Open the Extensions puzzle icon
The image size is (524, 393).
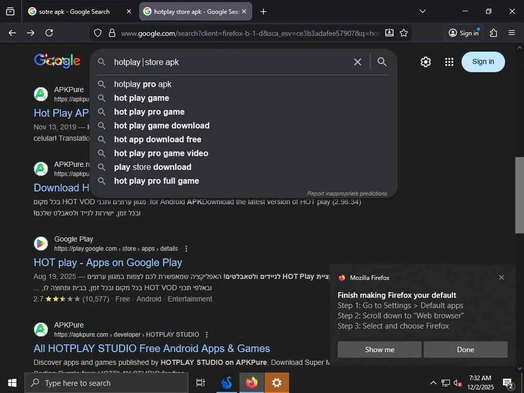tap(494, 33)
